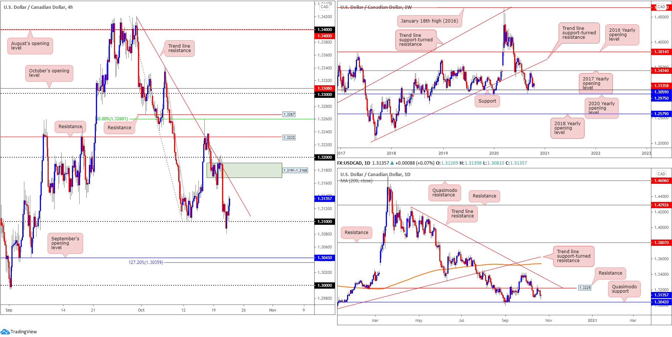The height and width of the screenshot is (337, 672).
Task: Click the CAD currency label on 4h chart
Action: 325,7
